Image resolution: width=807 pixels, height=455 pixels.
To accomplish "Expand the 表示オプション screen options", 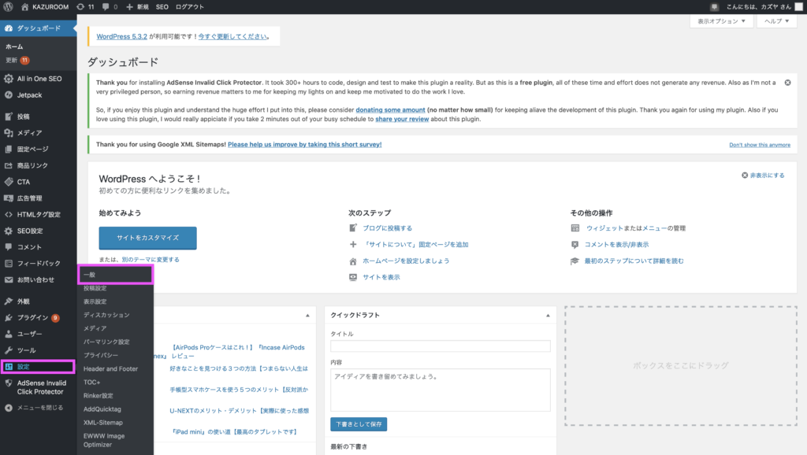I will click(721, 21).
